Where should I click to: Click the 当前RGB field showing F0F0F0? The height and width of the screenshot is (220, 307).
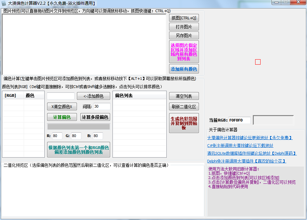pos(240,120)
